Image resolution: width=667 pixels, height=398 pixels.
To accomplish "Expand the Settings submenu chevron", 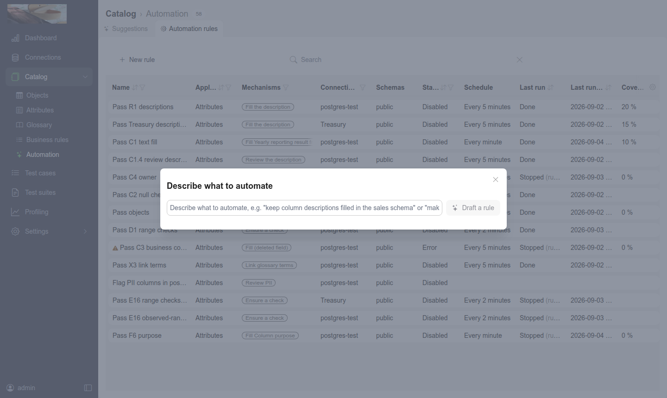I will click(85, 231).
